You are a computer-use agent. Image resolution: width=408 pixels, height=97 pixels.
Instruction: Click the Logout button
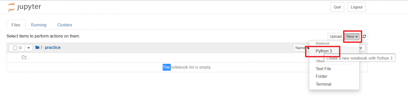coord(356,7)
